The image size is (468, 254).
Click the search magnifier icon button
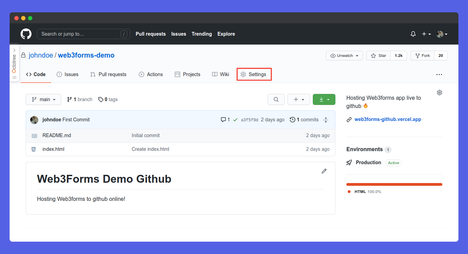[276, 99]
